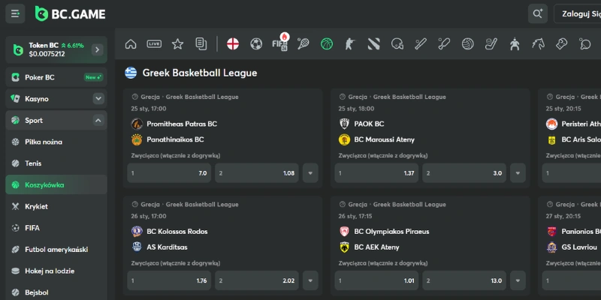Select the green basketball icon in sports bar

pyautogui.click(x=327, y=44)
